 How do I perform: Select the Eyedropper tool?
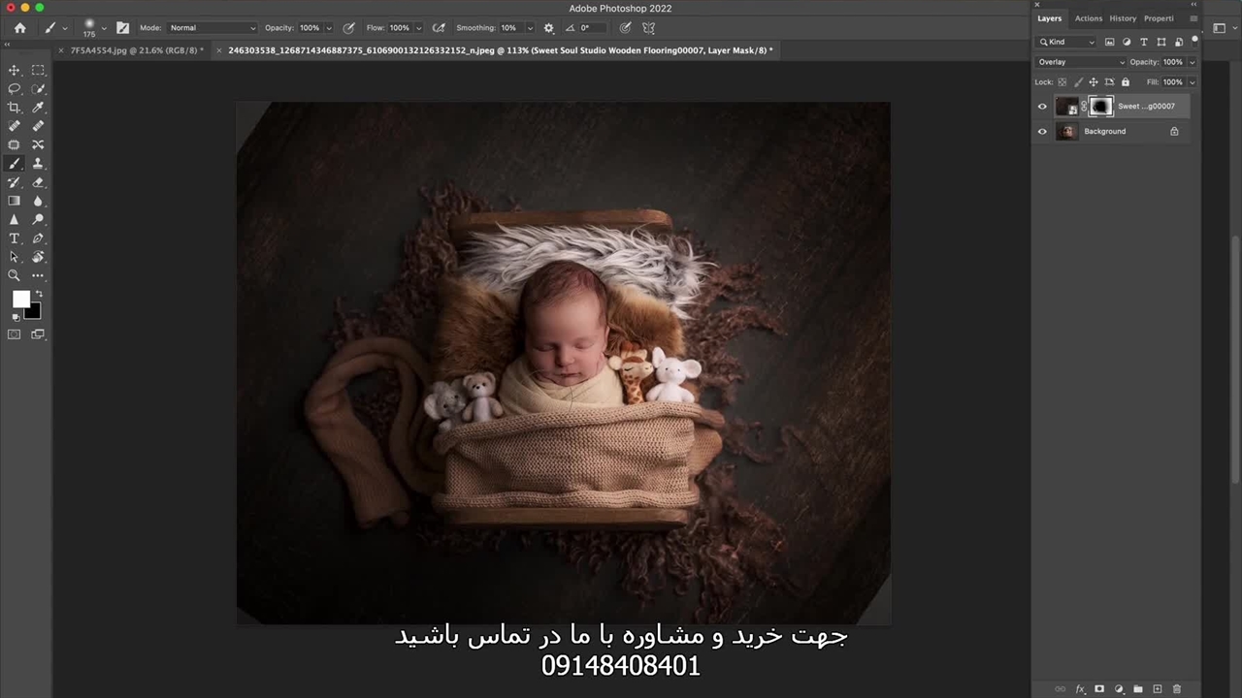[38, 108]
